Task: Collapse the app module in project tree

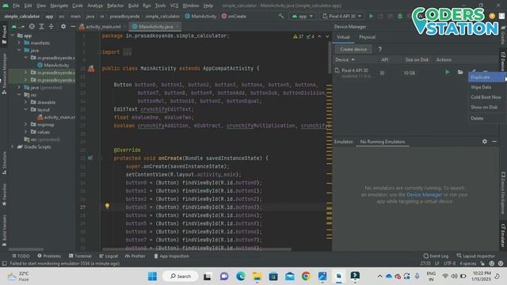Action: coord(13,36)
